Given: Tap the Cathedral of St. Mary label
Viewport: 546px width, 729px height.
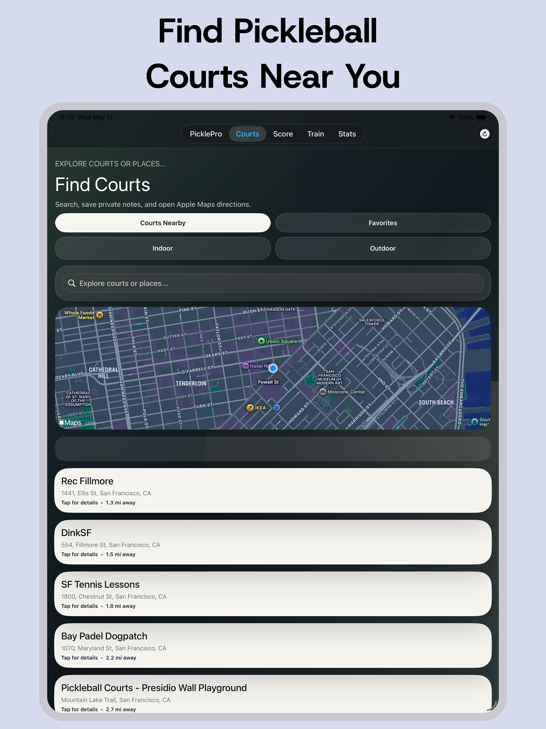Looking at the screenshot, I should (78, 398).
